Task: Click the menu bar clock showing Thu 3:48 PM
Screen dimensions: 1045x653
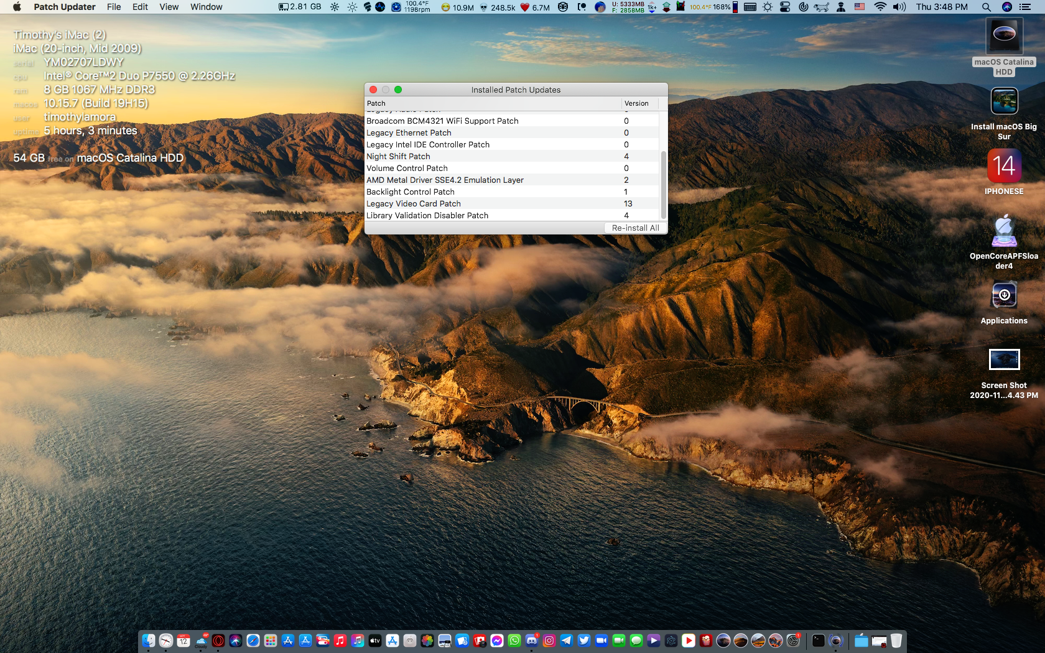Action: coord(942,7)
